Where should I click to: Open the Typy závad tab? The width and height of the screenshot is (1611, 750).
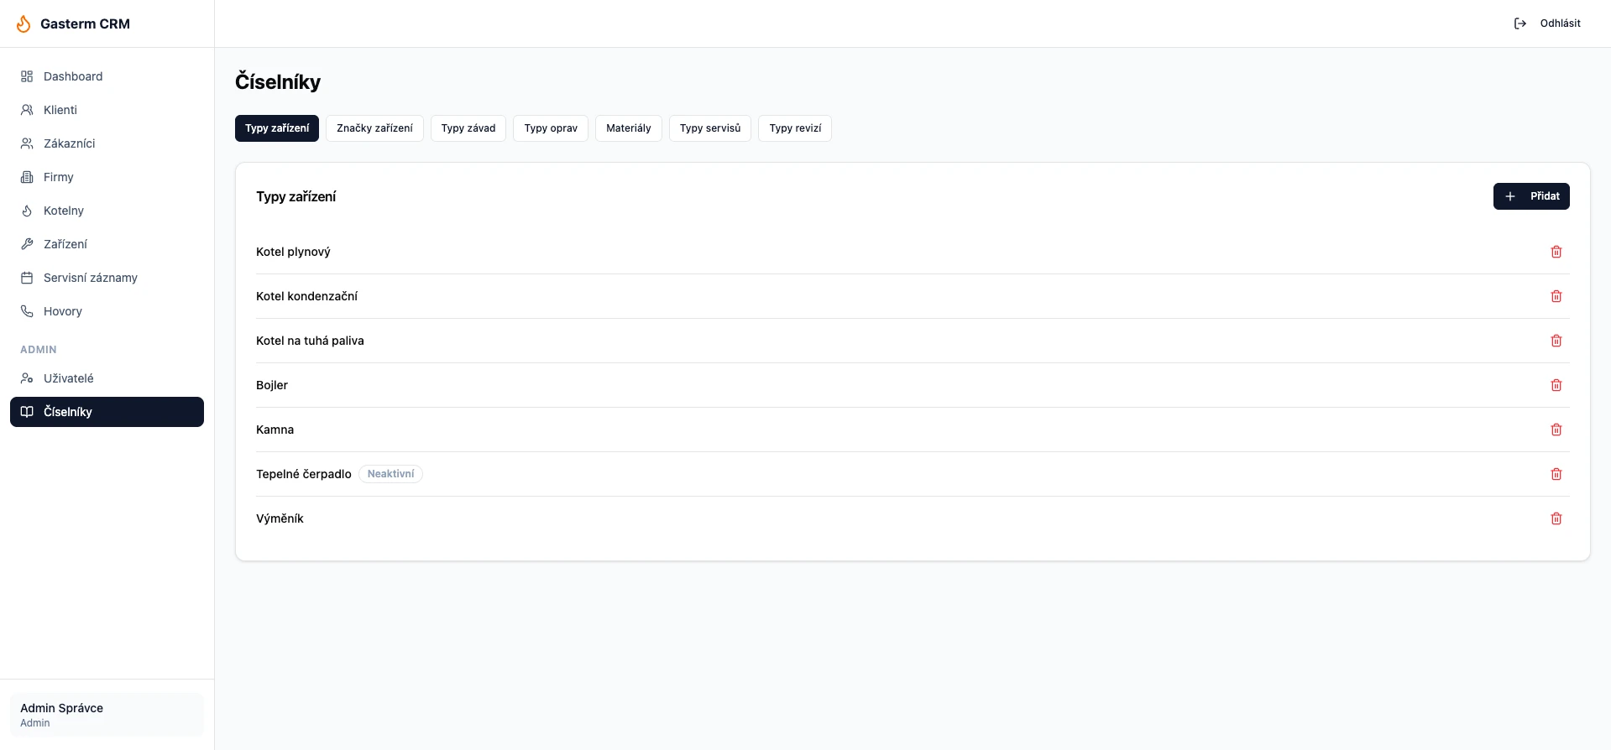click(x=468, y=128)
